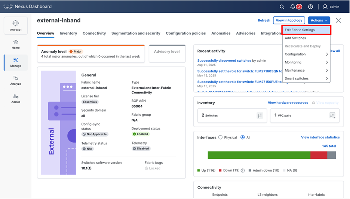The image size is (350, 199).
Task: Open the help question mark icon
Action: [310, 7]
